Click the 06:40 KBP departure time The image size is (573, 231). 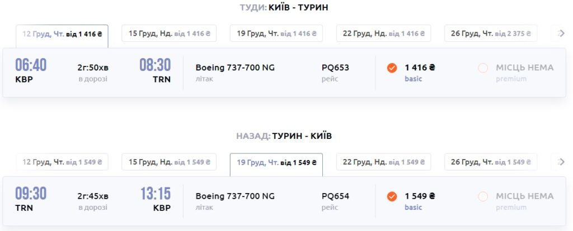point(31,65)
